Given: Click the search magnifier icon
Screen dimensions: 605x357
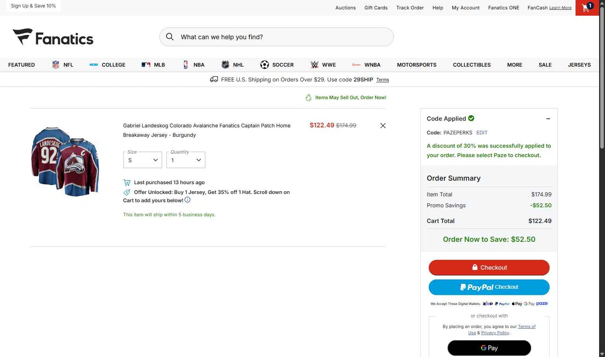Looking at the screenshot, I should 170,37.
